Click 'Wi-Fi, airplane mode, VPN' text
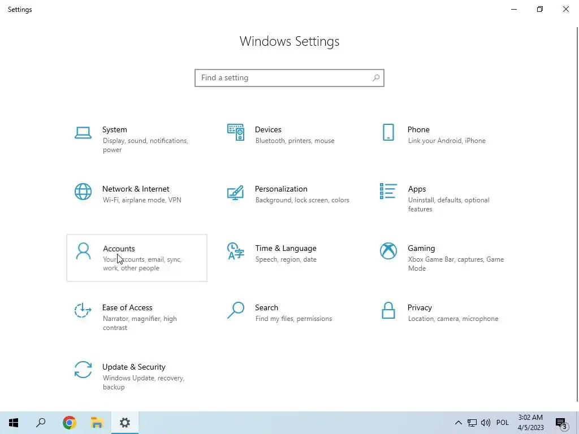This screenshot has width=579, height=434. [142, 200]
